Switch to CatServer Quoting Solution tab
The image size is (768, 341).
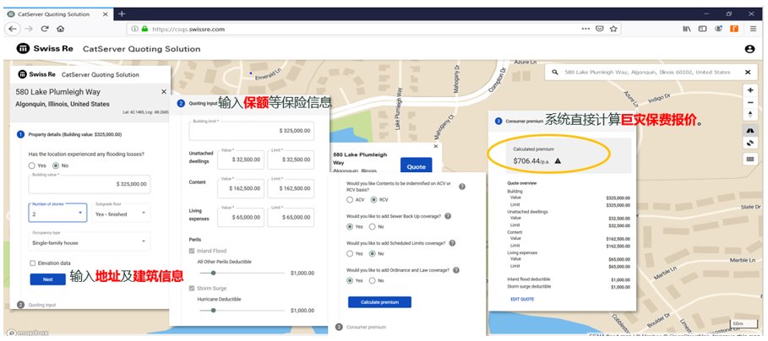54,14
